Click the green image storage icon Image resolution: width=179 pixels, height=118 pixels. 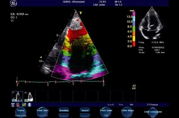[24, 105]
